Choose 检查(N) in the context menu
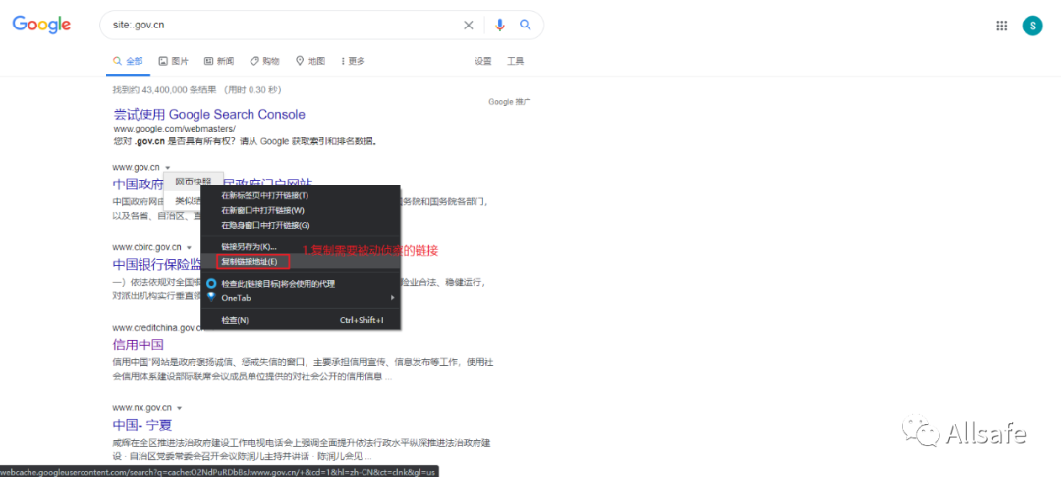The height and width of the screenshot is (477, 1061). (302, 320)
